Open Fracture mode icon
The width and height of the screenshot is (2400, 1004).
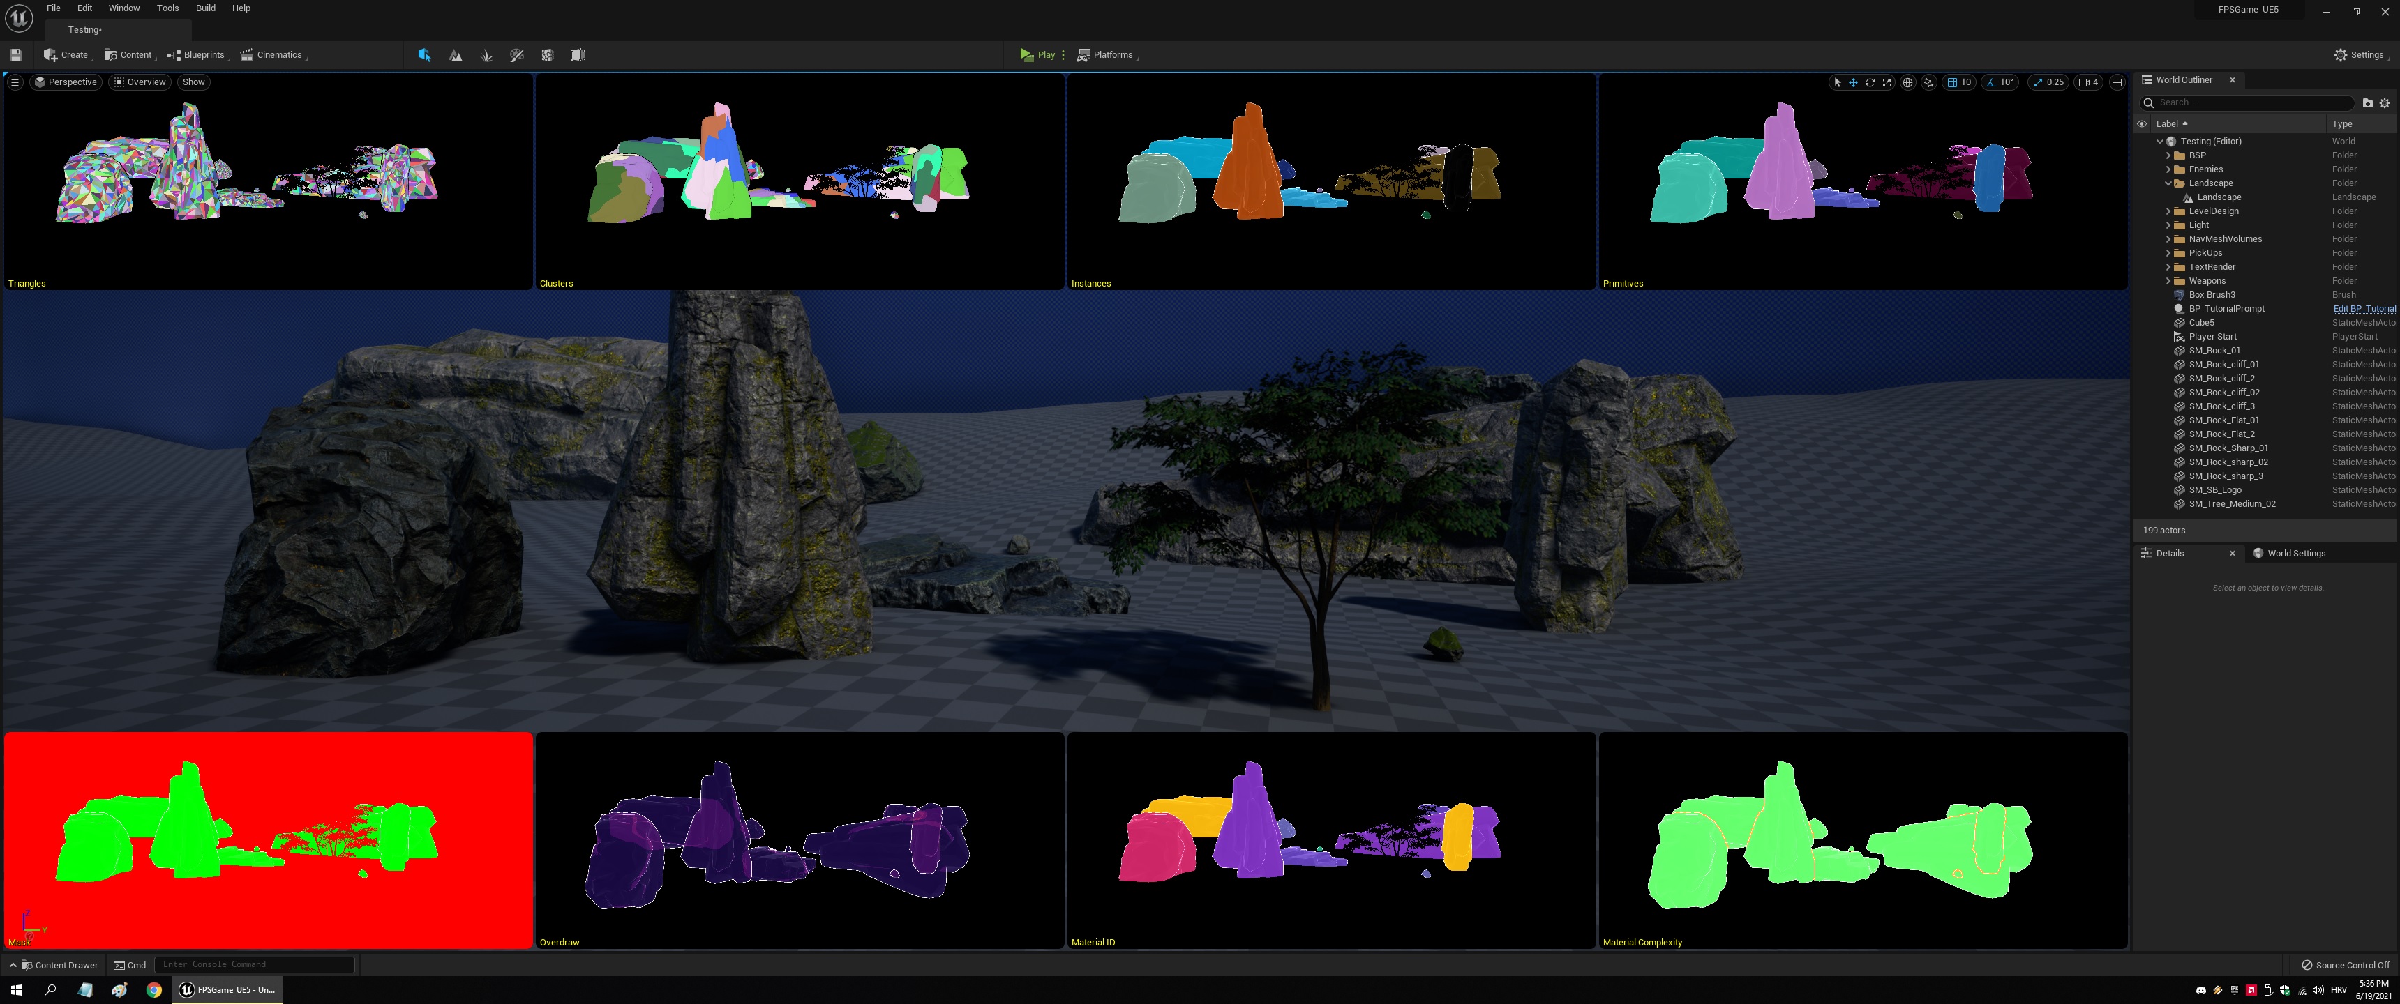click(x=548, y=55)
